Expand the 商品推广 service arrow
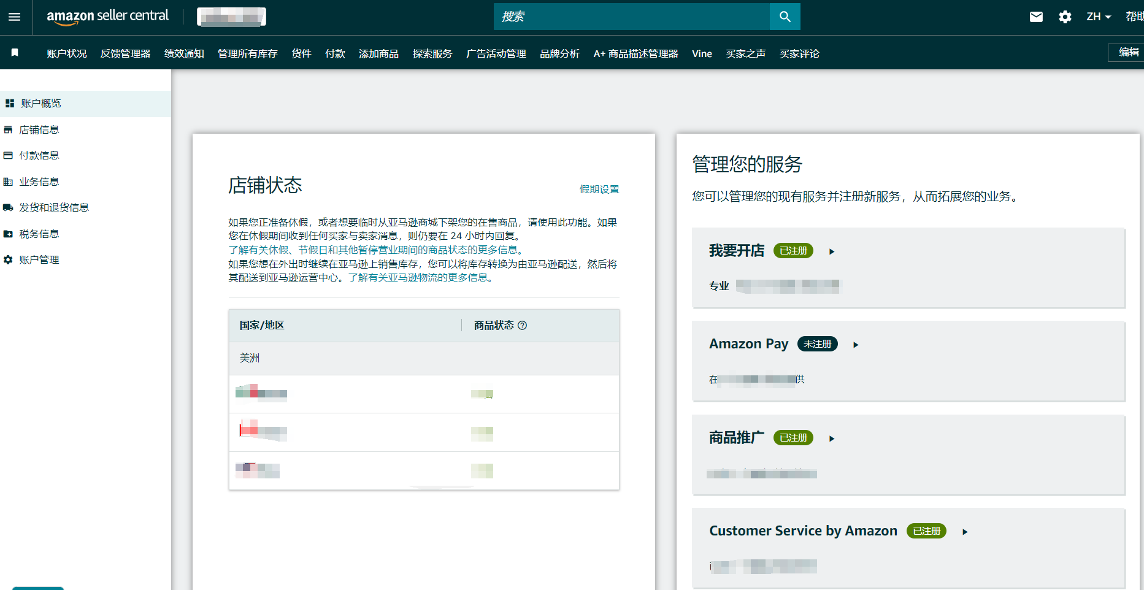Image resolution: width=1144 pixels, height=590 pixels. click(832, 439)
